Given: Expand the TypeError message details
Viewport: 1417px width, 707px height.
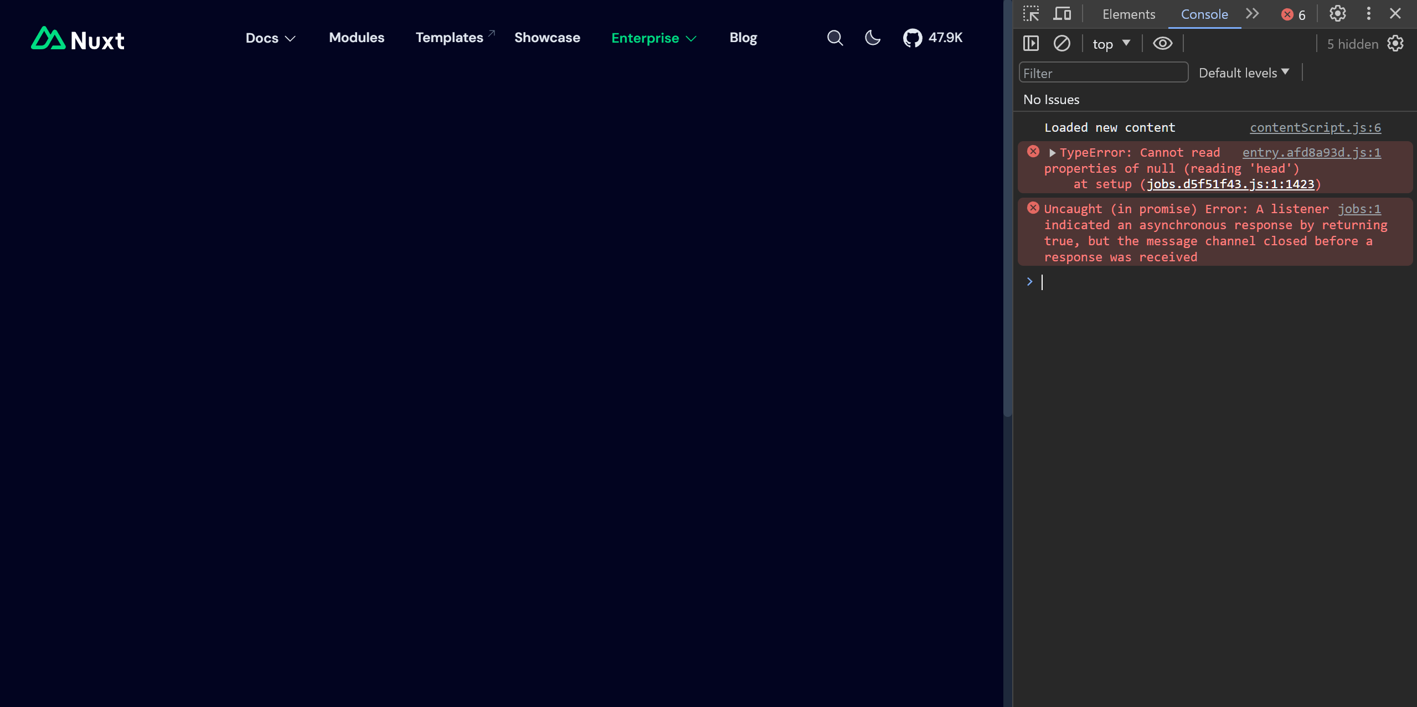Looking at the screenshot, I should click(x=1052, y=152).
